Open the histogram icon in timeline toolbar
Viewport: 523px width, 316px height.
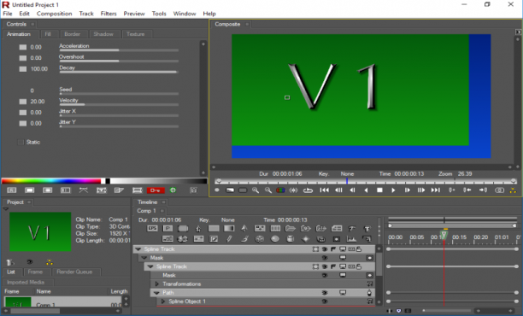coord(351,239)
